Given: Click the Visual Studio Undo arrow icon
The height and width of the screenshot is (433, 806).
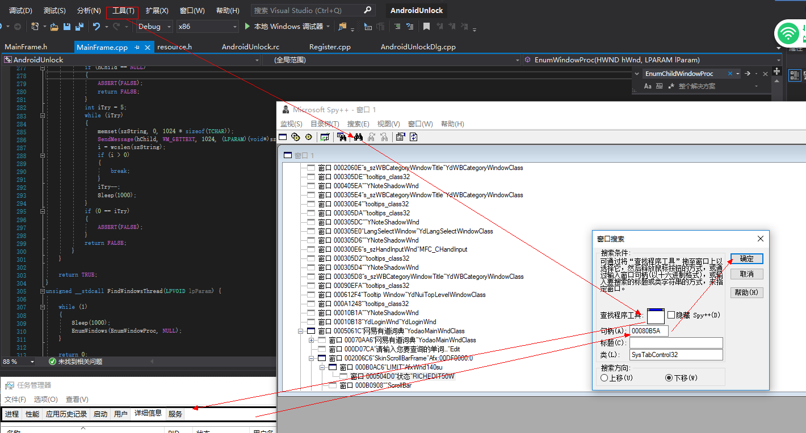Looking at the screenshot, I should (96, 26).
